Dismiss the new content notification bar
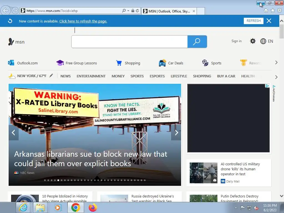Viewport: 284px width, 213px height. tap(269, 21)
